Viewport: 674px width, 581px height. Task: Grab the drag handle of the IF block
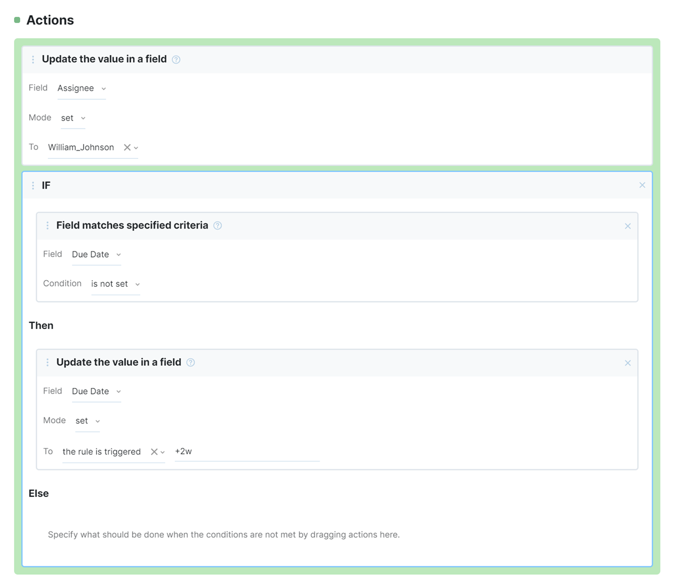tap(34, 185)
